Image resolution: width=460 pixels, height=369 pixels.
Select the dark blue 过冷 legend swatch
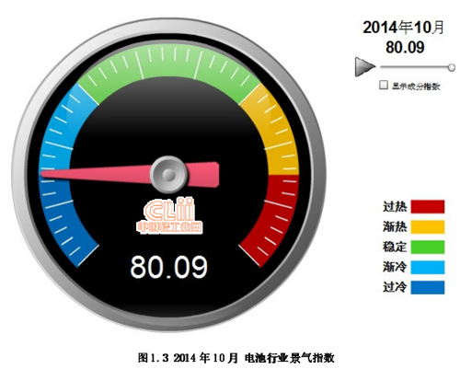(x=428, y=287)
